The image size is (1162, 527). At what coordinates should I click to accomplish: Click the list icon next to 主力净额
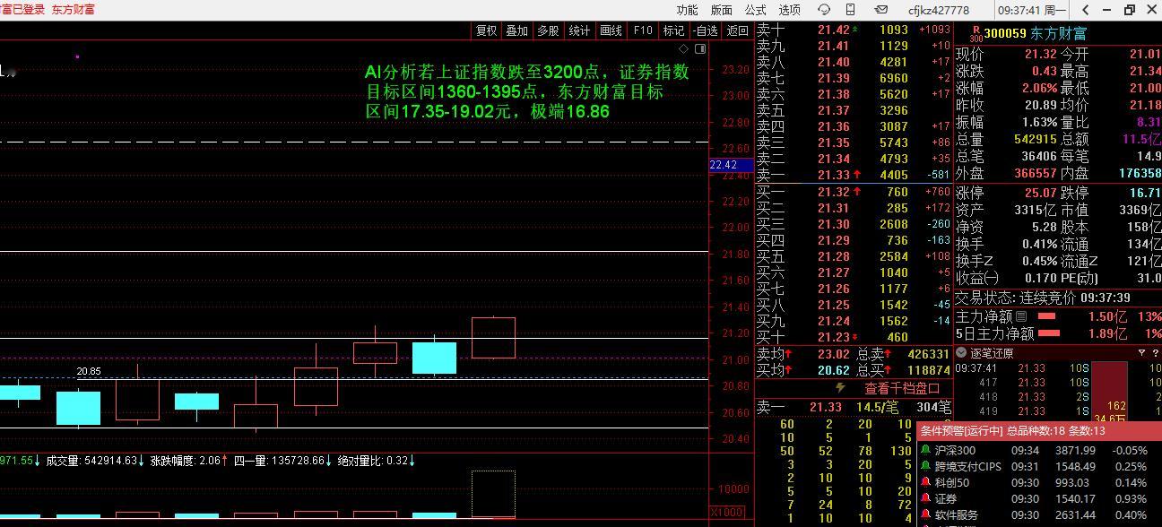[1021, 316]
